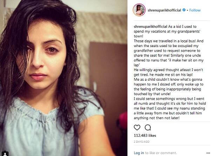The height and width of the screenshot is (156, 212).
Task: Open shrenuparikhofficial username in the post header
Action: tap(164, 10)
